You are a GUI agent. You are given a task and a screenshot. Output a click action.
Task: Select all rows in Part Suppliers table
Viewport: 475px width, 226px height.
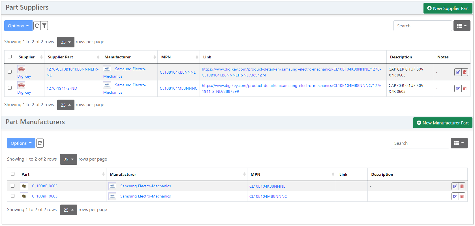pyautogui.click(x=10, y=57)
